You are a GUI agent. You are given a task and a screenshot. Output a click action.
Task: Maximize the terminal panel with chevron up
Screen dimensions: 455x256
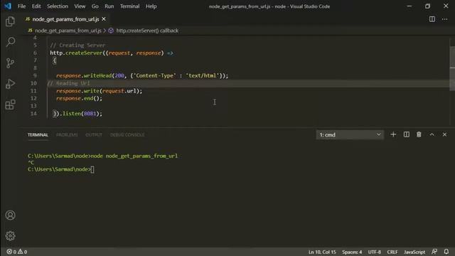tap(432, 134)
